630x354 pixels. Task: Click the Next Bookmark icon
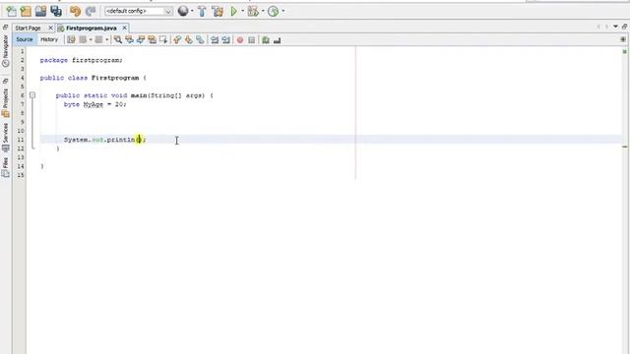coord(188,39)
